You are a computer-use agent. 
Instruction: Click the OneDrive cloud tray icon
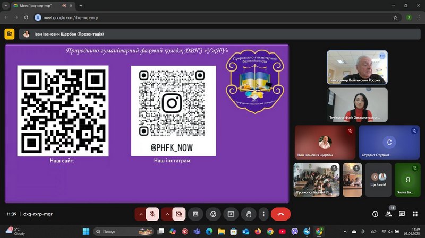tap(354, 232)
